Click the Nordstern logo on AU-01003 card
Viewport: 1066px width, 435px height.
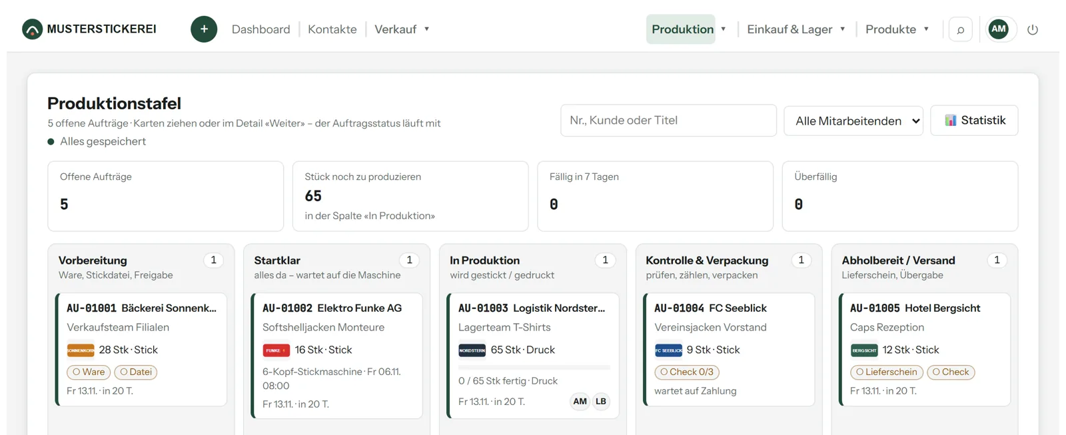pos(472,350)
